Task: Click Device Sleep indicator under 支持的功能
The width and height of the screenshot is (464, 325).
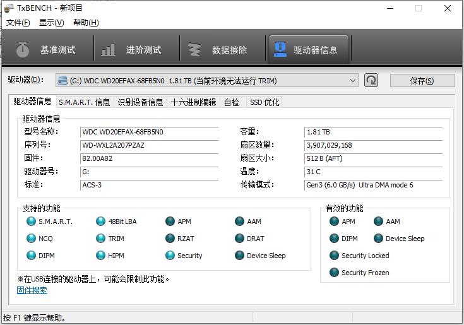Action: point(239,255)
